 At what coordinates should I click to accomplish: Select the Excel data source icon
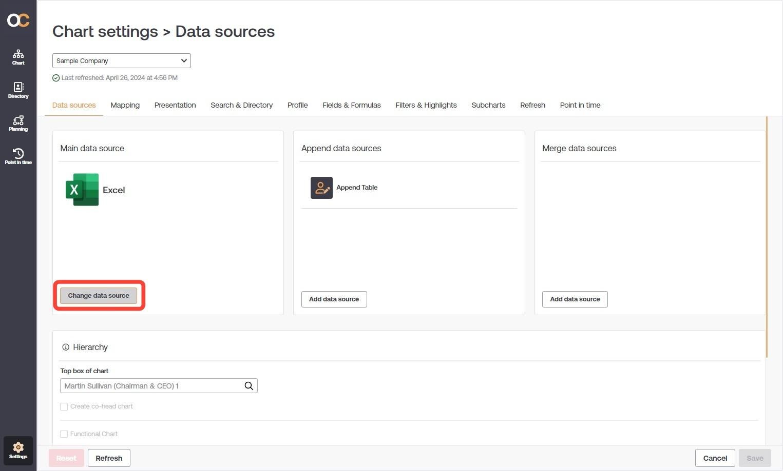tap(82, 190)
